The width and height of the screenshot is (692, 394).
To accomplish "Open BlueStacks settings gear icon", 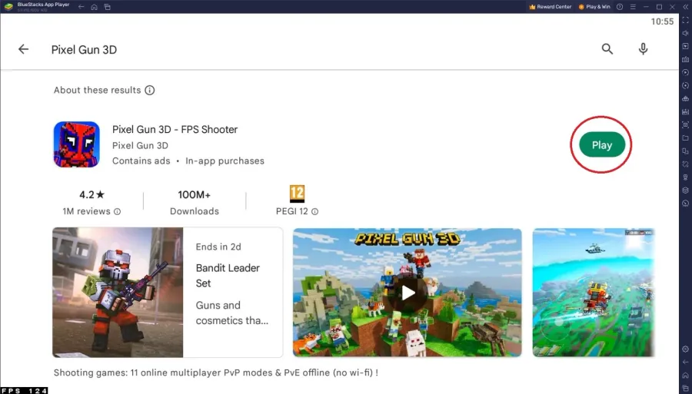I will click(685, 349).
